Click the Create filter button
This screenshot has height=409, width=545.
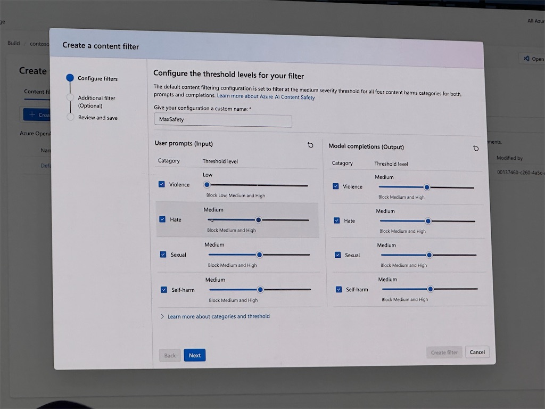[444, 353]
